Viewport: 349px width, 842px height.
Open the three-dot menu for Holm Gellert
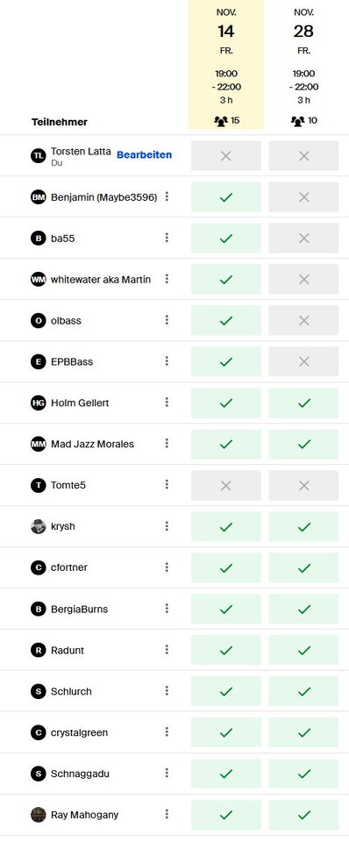pyautogui.click(x=167, y=403)
